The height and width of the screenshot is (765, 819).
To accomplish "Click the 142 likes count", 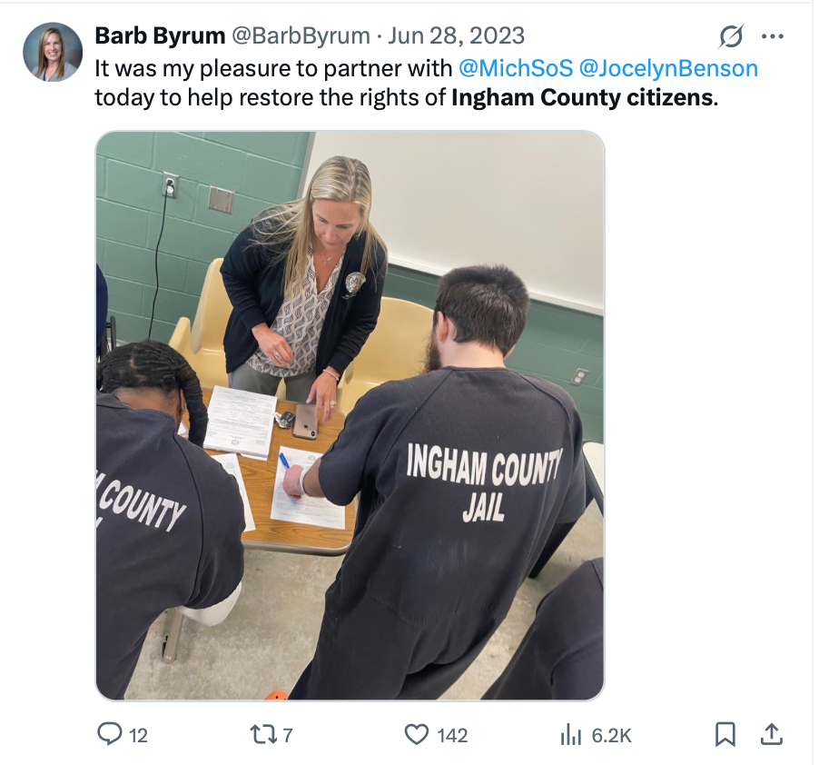I will click(452, 736).
